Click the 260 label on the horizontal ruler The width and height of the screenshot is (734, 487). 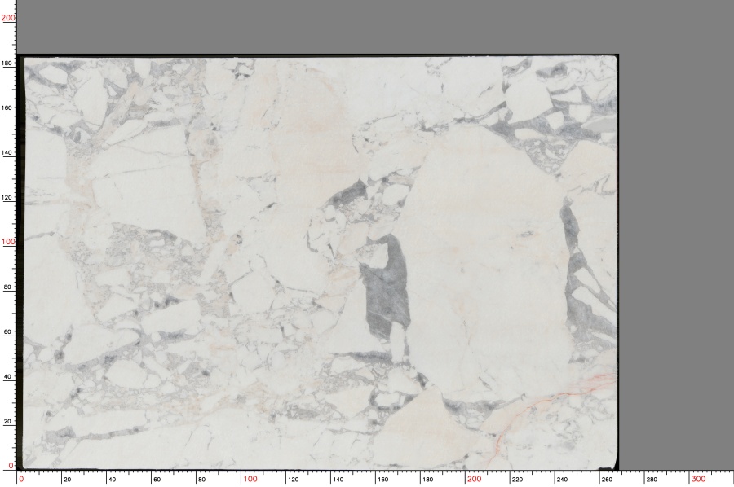point(607,480)
